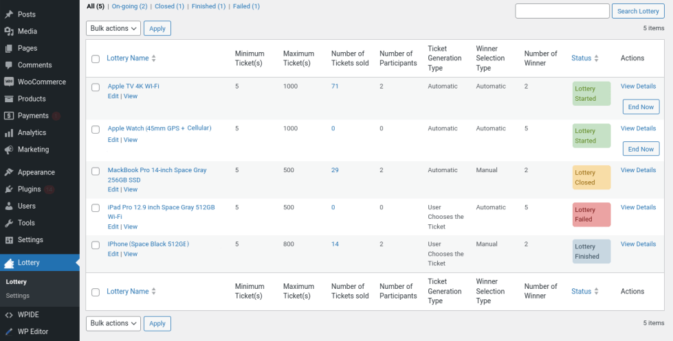673x341 pixels.
Task: View Details of the iPad Pro lottery
Action: [638, 207]
